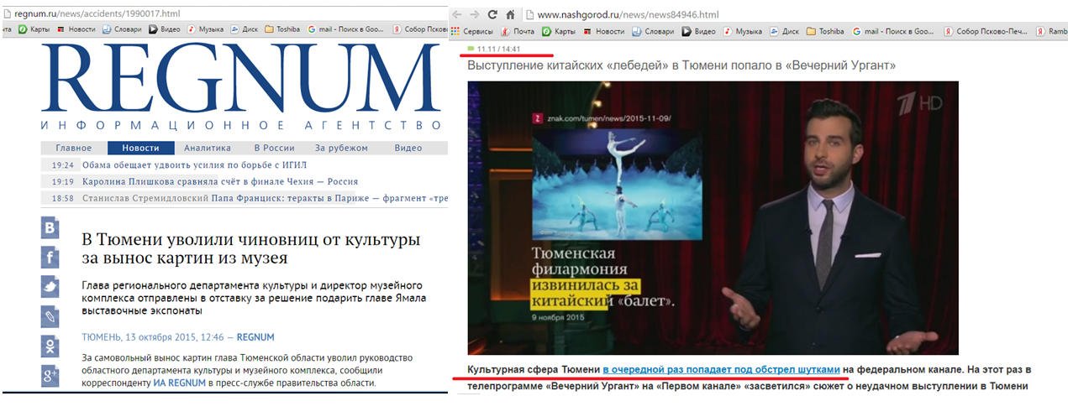Open the Музыка bookmark in the nashgorod.ru window
Viewport: 1068px width, 417px height.
coord(743,32)
